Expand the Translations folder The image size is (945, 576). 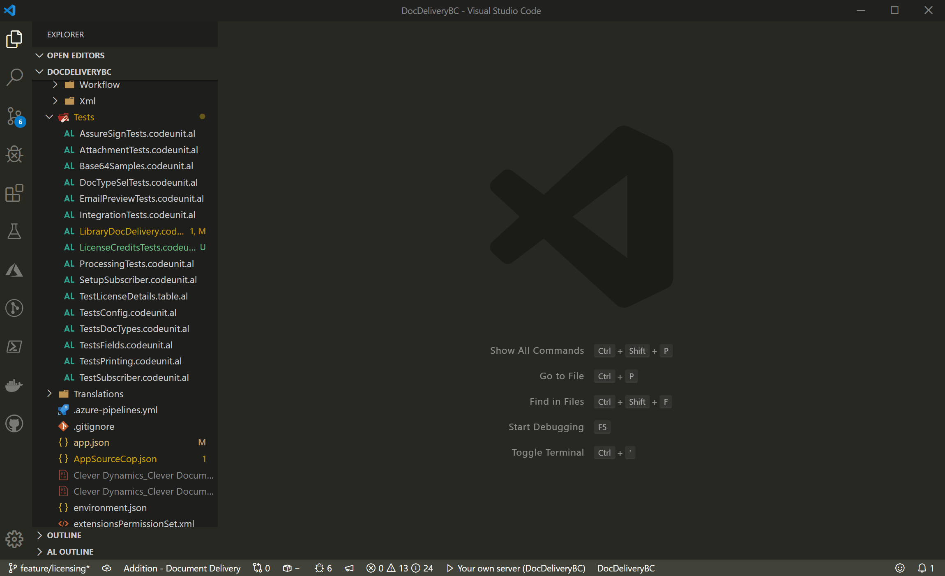tap(125, 394)
